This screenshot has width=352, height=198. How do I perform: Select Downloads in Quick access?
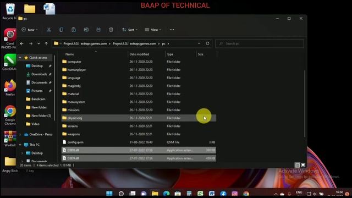pos(39,74)
